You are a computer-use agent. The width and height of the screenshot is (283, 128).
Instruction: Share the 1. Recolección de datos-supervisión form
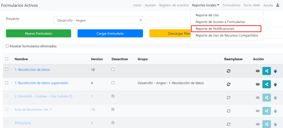[266, 84]
